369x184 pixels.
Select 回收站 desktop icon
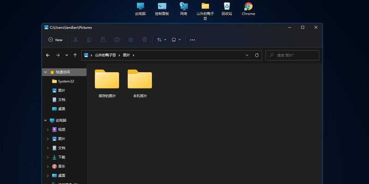click(227, 9)
